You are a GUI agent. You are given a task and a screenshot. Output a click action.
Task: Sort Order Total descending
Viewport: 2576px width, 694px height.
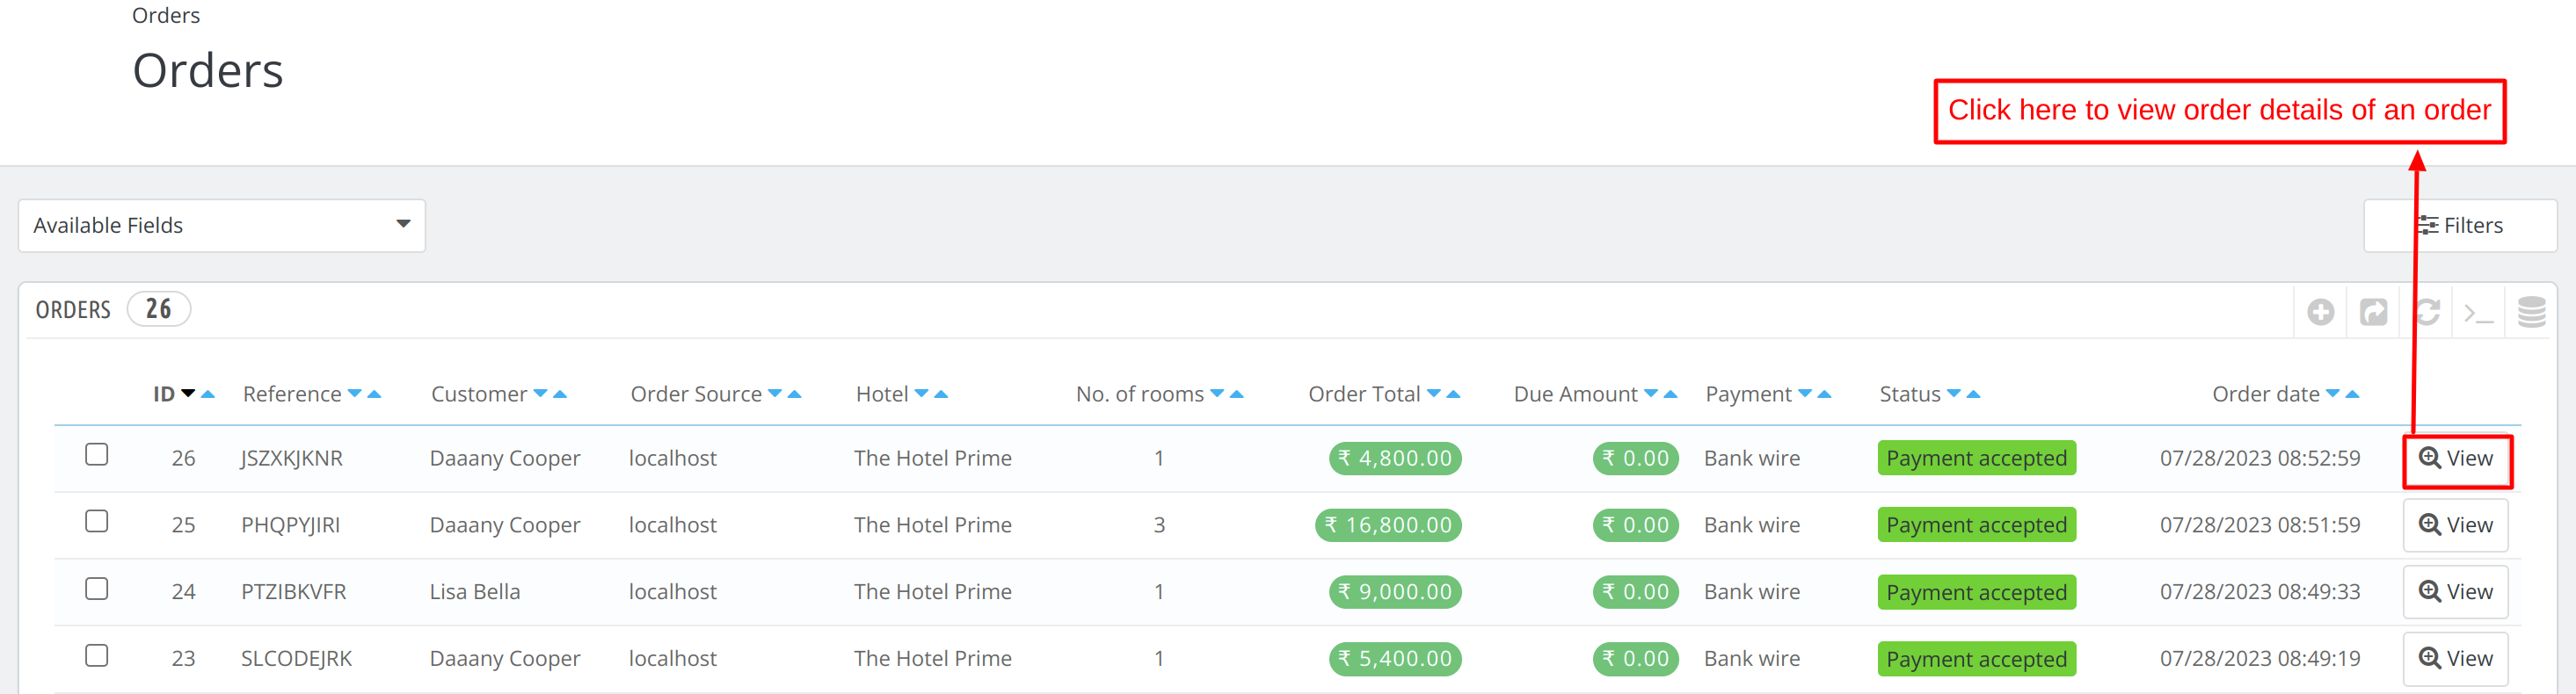pos(1434,394)
